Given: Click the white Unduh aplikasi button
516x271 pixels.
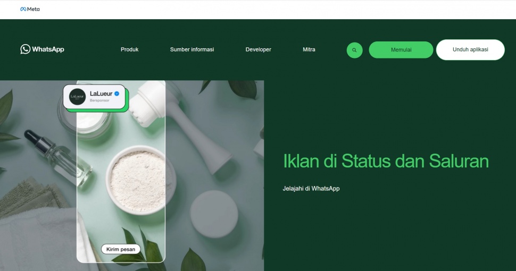Looking at the screenshot, I should point(470,49).
